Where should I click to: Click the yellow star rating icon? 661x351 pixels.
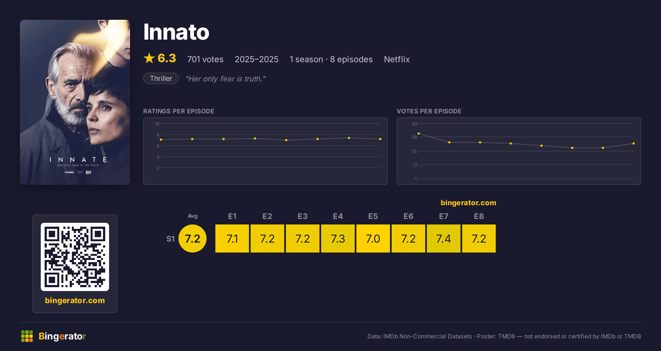coord(149,58)
